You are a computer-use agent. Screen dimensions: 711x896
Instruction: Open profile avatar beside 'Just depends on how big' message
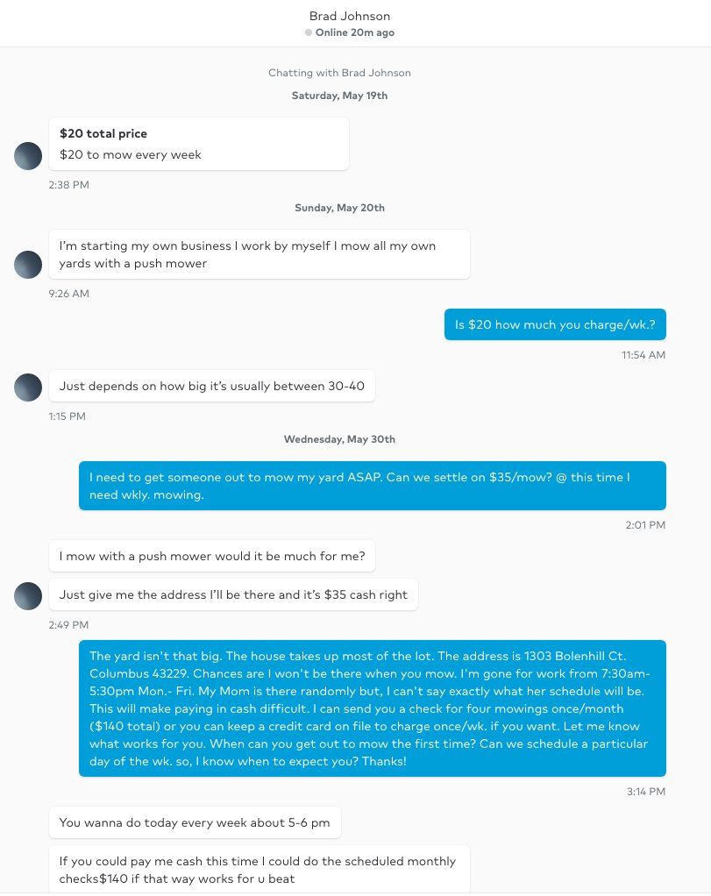pyautogui.click(x=28, y=388)
